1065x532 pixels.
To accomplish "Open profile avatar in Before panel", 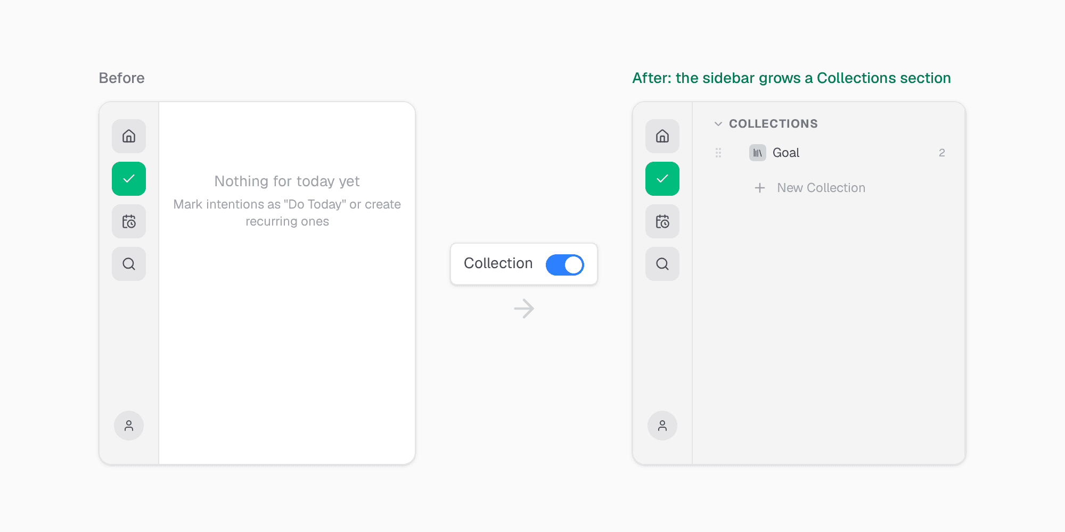I will click(x=129, y=426).
